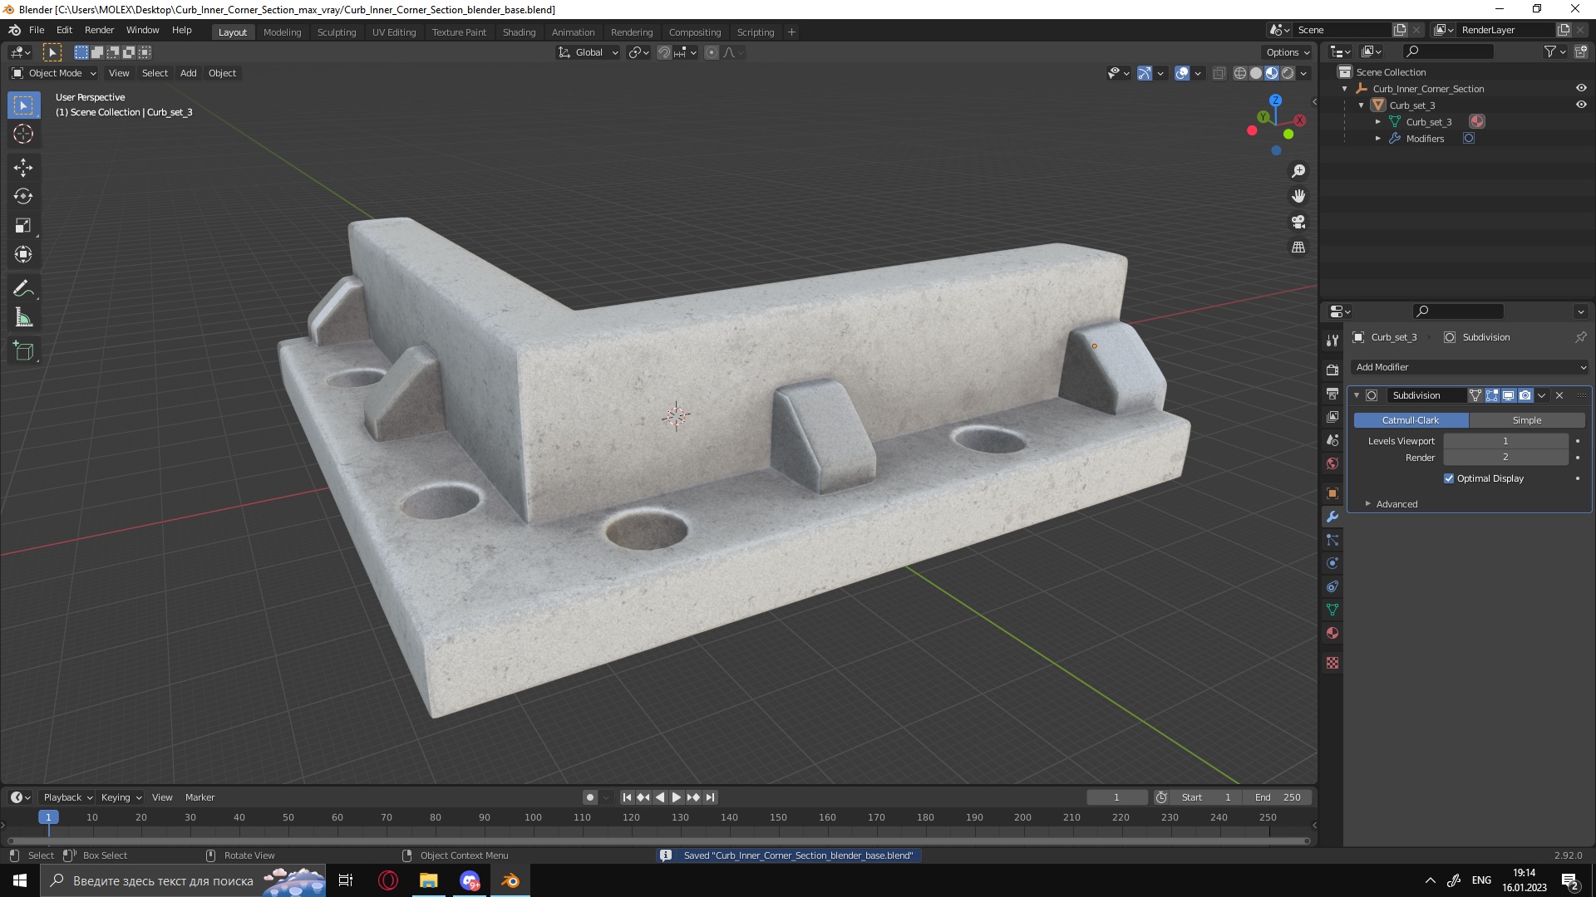Select the Rotate tool
The width and height of the screenshot is (1596, 897).
(x=23, y=196)
